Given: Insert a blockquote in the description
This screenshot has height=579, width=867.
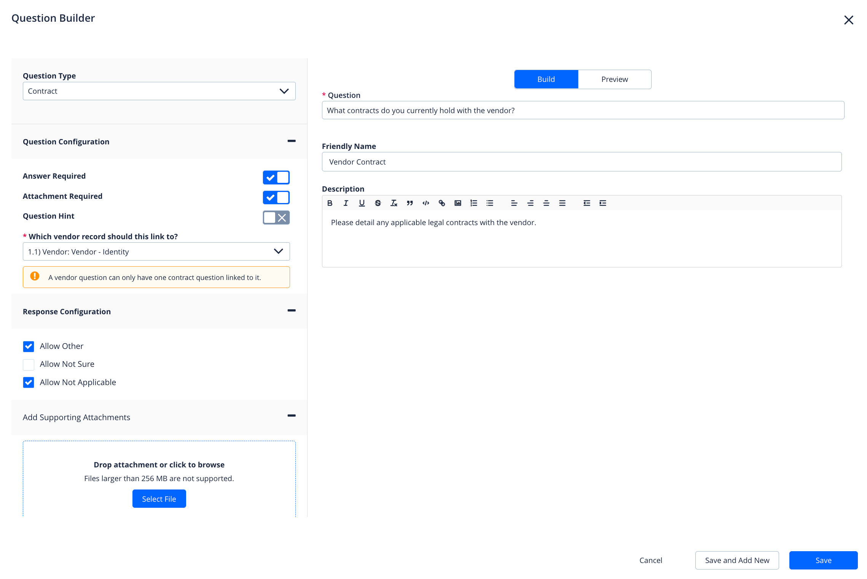Looking at the screenshot, I should coord(410,203).
